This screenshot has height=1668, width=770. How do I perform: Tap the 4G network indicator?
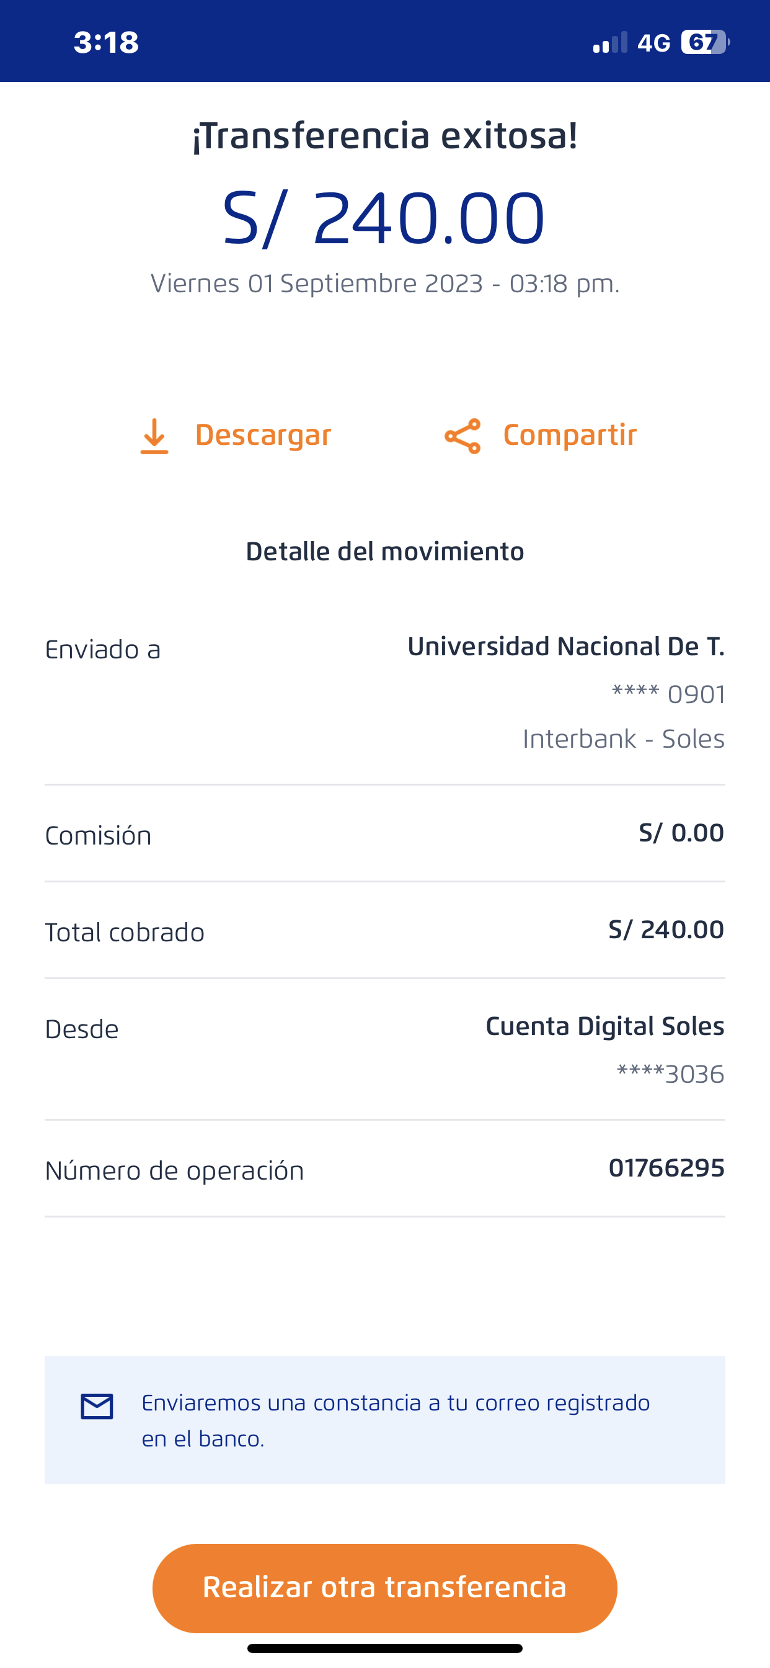click(x=653, y=43)
